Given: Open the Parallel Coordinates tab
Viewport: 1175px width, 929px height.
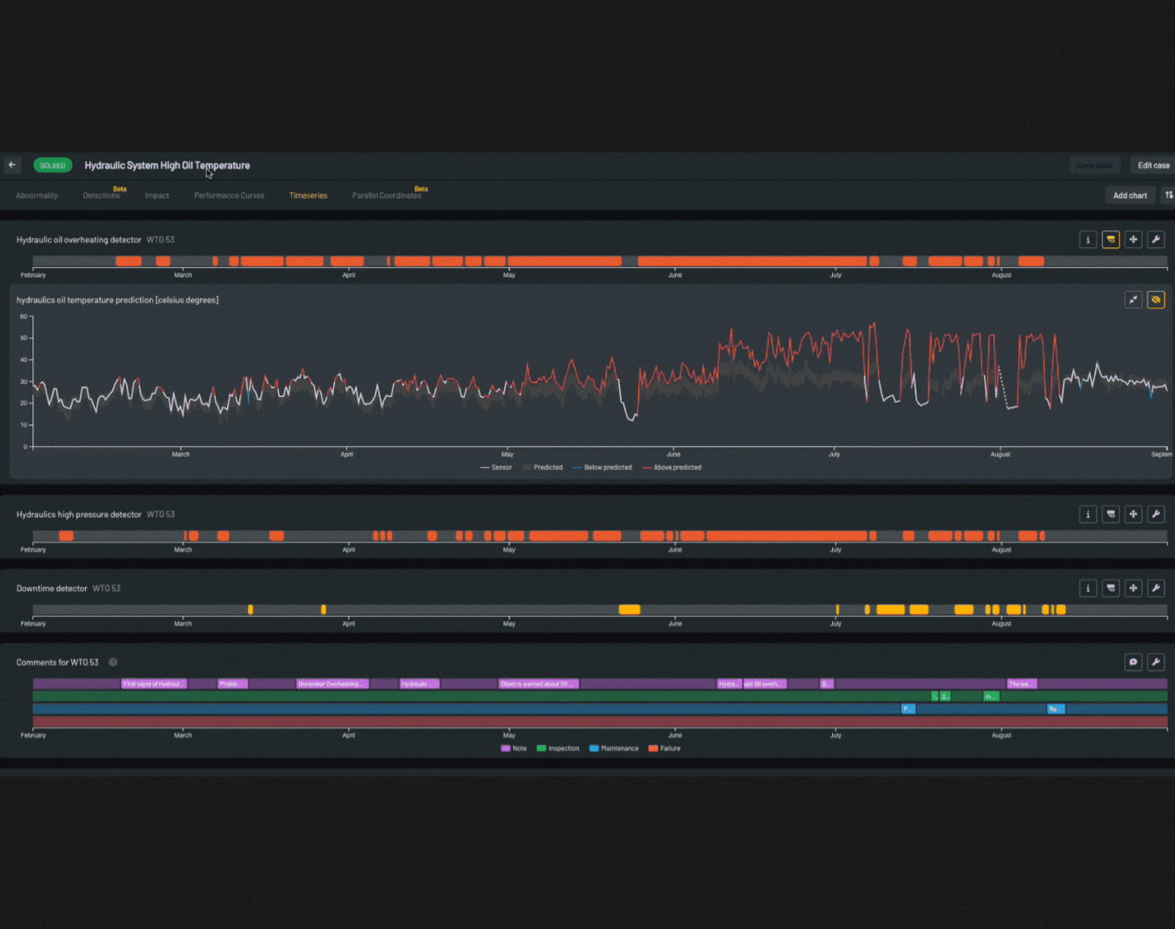Looking at the screenshot, I should coord(387,195).
